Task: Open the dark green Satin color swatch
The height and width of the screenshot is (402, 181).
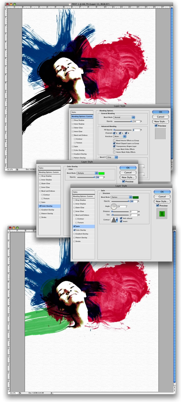Action: 135,197
